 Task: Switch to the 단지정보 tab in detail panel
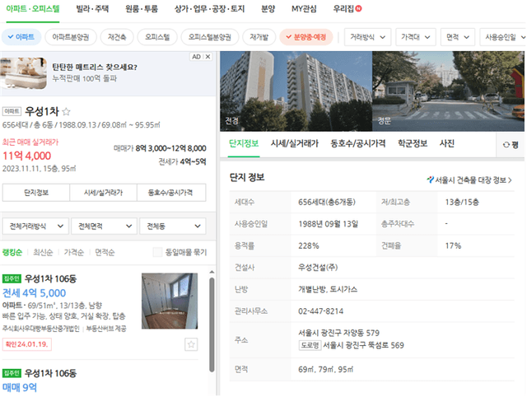[244, 144]
